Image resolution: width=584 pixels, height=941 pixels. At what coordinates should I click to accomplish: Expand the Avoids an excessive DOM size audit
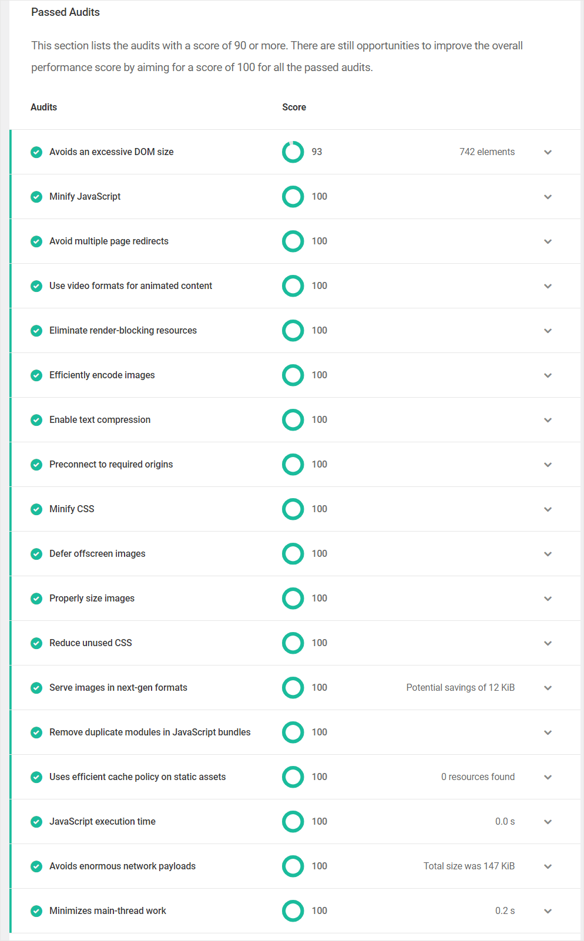[x=548, y=152]
